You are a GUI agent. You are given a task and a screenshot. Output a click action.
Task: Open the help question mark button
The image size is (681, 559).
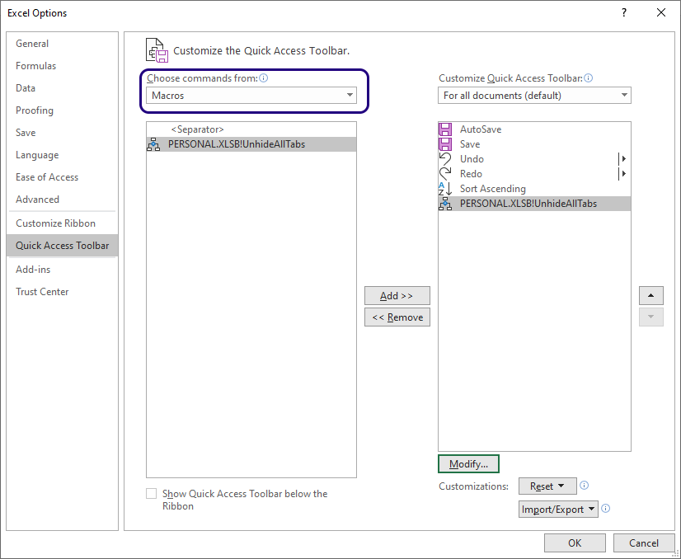coord(624,12)
